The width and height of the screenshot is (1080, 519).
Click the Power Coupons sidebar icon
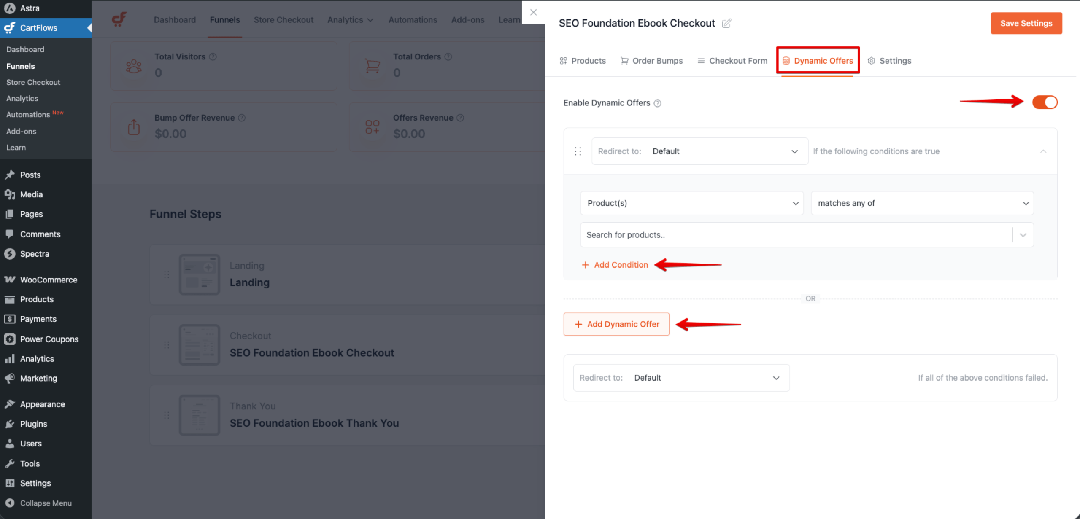tap(10, 339)
